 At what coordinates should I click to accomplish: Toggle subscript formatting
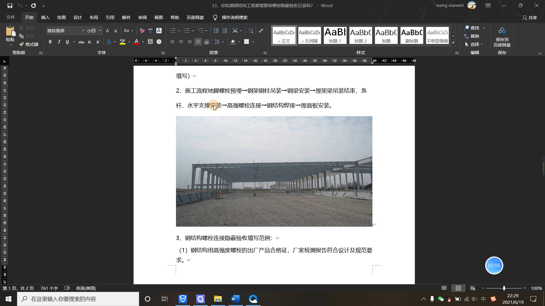(90, 42)
